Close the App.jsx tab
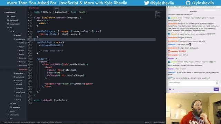221x124 pixels. pos(75,8)
